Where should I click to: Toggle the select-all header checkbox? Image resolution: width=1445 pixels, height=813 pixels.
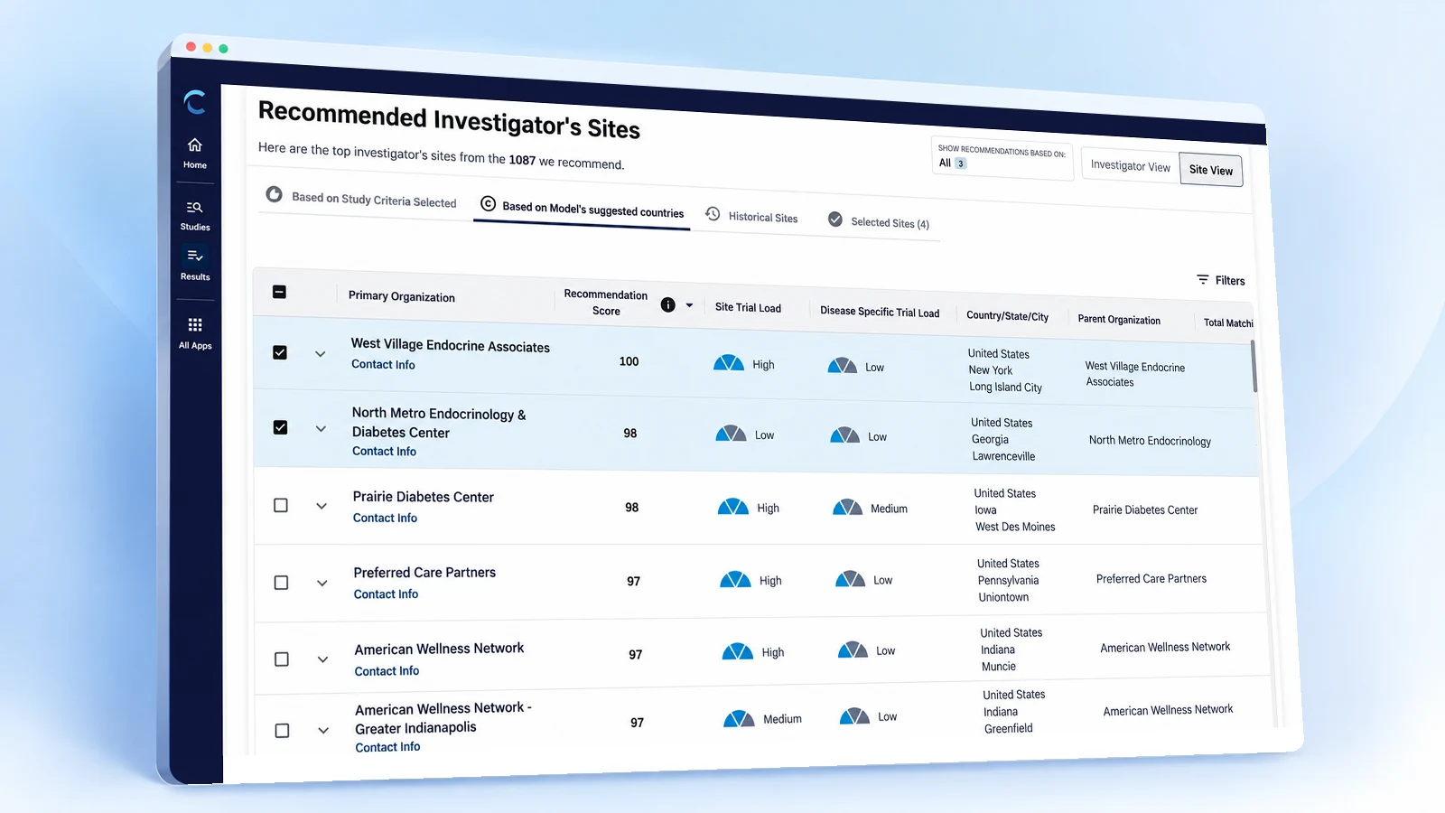click(x=279, y=292)
